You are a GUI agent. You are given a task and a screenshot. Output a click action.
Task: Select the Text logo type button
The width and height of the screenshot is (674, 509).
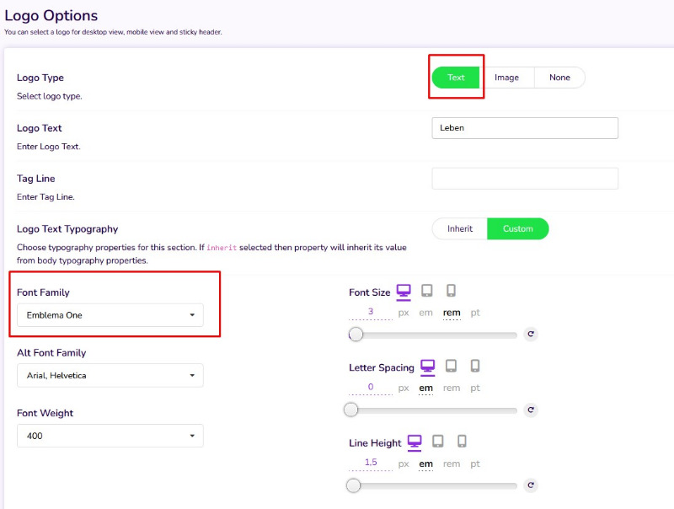coord(456,78)
